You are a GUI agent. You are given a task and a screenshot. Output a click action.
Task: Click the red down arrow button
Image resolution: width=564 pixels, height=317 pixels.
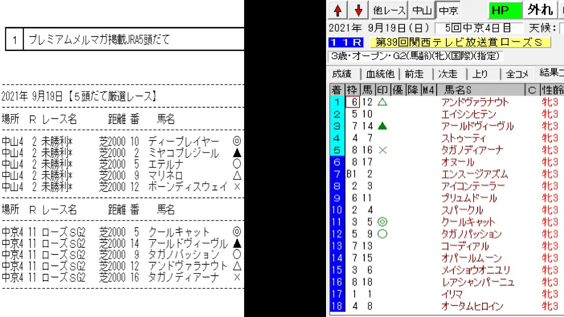click(359, 10)
